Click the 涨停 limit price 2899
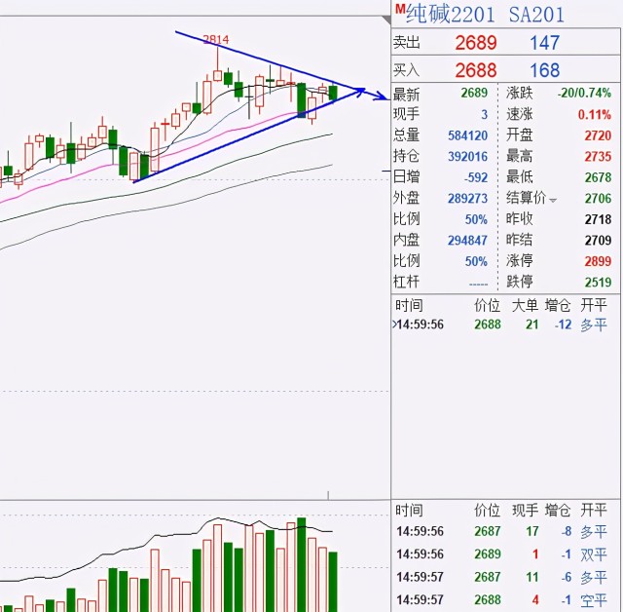 click(598, 261)
